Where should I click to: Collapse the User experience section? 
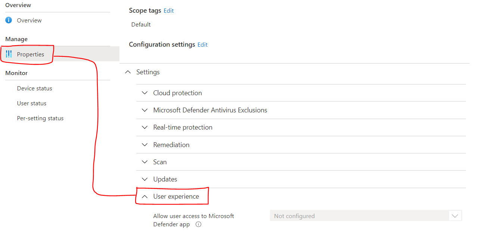click(145, 196)
